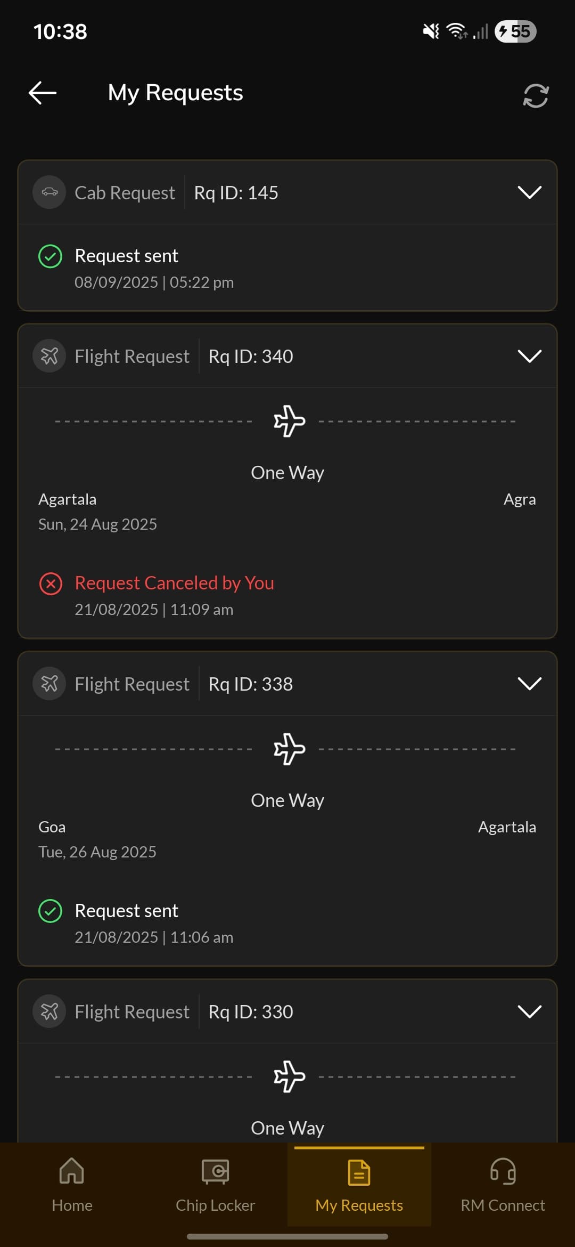Image resolution: width=575 pixels, height=1247 pixels.
Task: Tap the flight icon on Flight Request 340
Action: click(x=48, y=355)
